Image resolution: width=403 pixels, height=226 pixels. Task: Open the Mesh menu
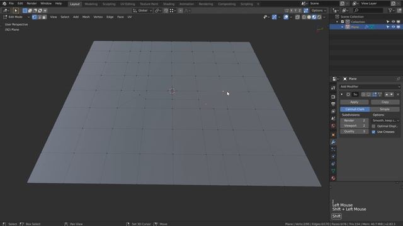[x=86, y=17]
